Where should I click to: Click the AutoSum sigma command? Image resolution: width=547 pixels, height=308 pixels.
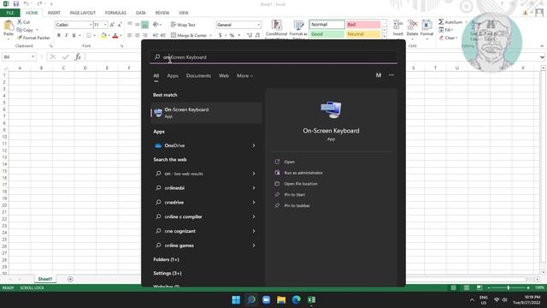click(450, 22)
